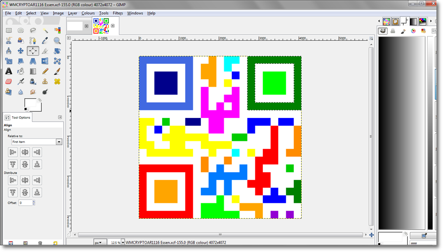The image size is (443, 252).
Task: Click Distribute bottom edges button
Action: [x=37, y=193]
